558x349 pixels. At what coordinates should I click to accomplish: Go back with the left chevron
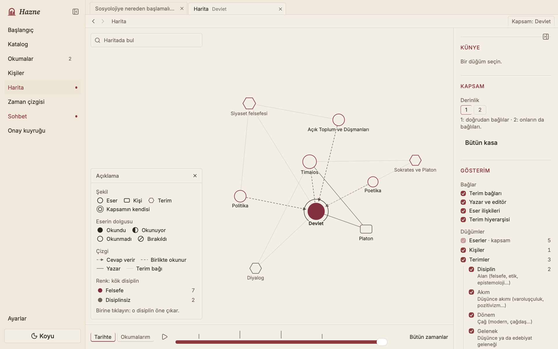pyautogui.click(x=93, y=21)
